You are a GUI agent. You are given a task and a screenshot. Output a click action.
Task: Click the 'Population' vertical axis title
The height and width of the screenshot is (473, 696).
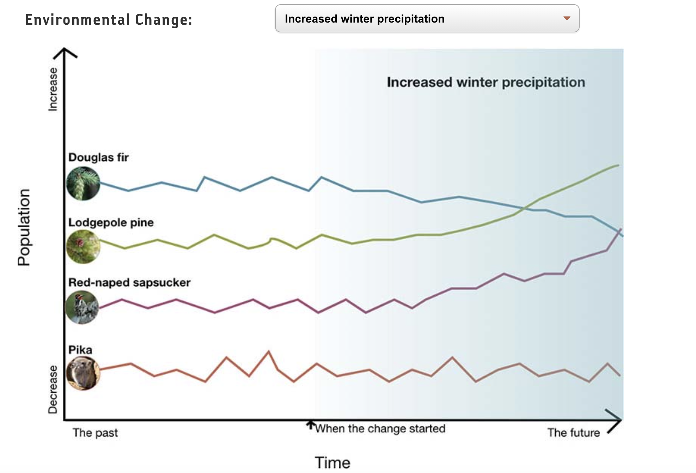point(24,227)
